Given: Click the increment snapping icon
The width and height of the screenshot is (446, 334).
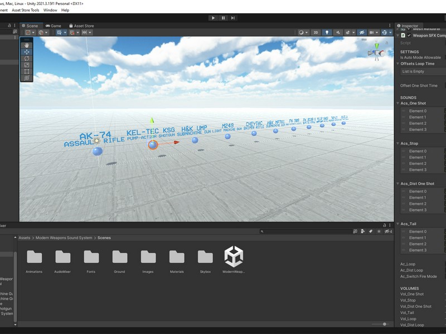Looking at the screenshot, I should click(85, 32).
